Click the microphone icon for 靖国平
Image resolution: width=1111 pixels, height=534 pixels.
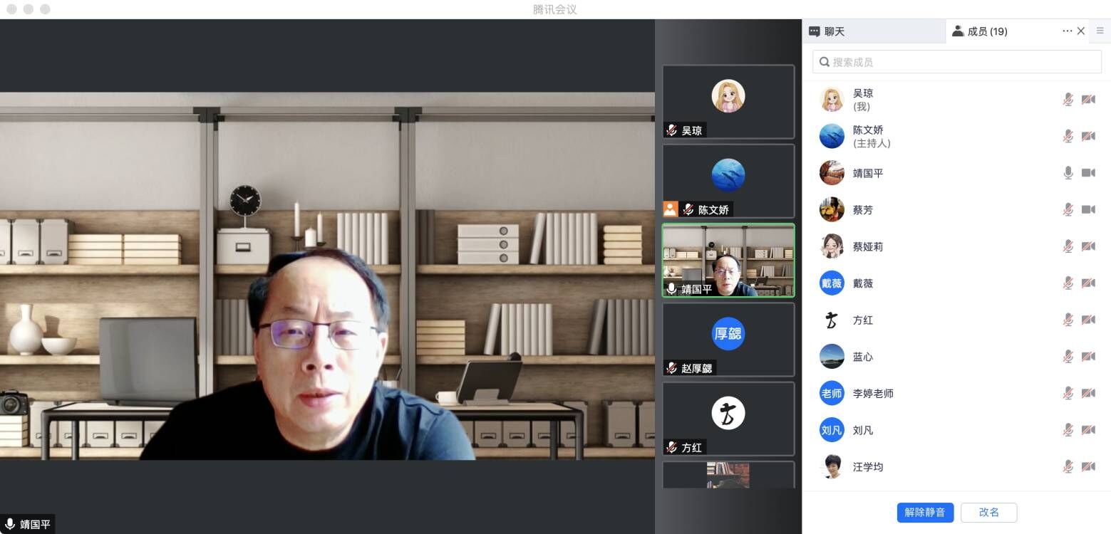point(1068,173)
